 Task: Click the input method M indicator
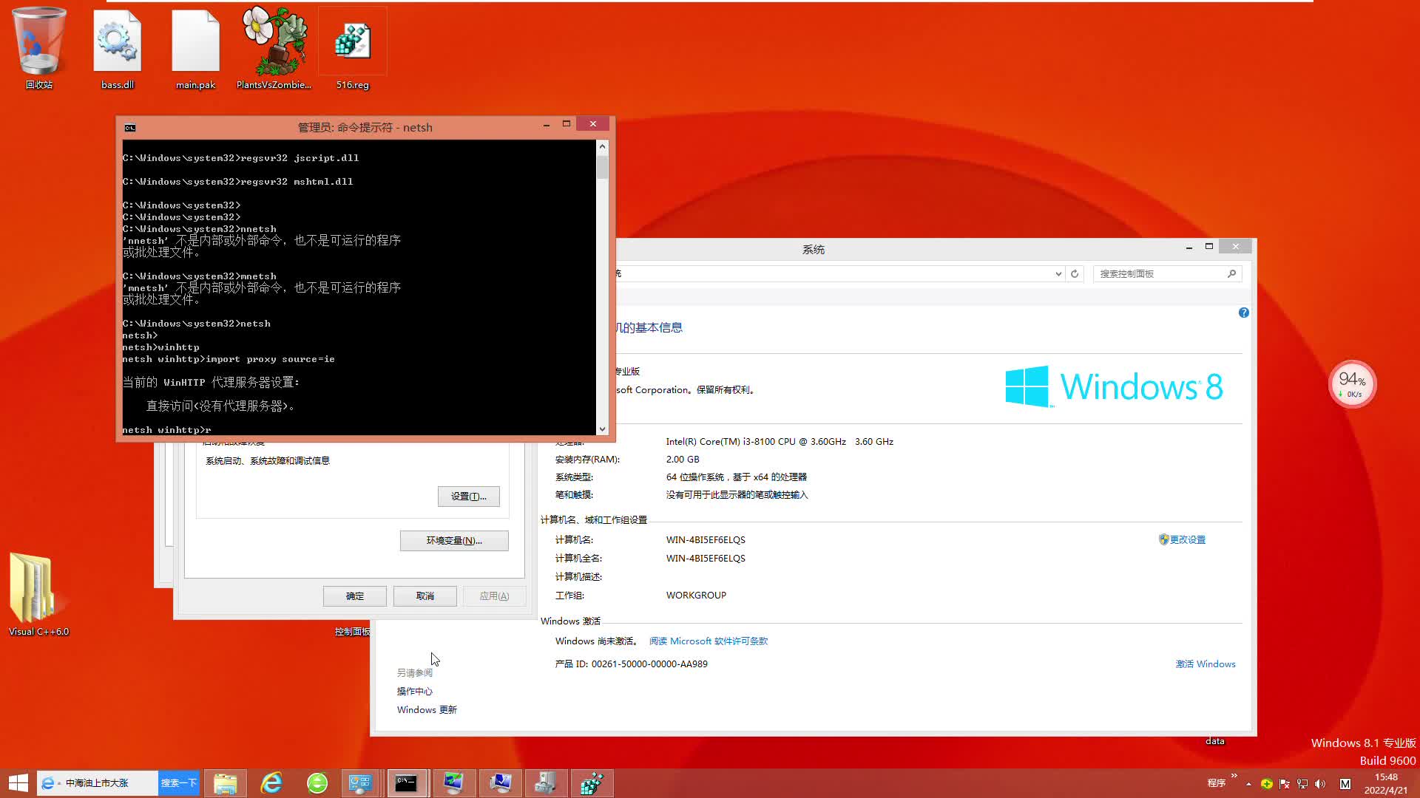[1345, 784]
